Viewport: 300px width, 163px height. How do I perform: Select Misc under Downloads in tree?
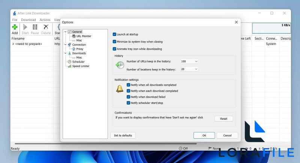[x=79, y=57]
